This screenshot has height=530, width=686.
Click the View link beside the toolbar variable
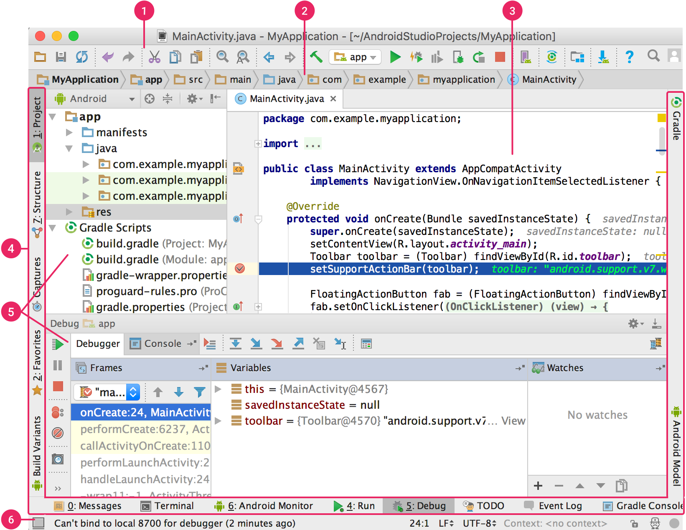(514, 421)
